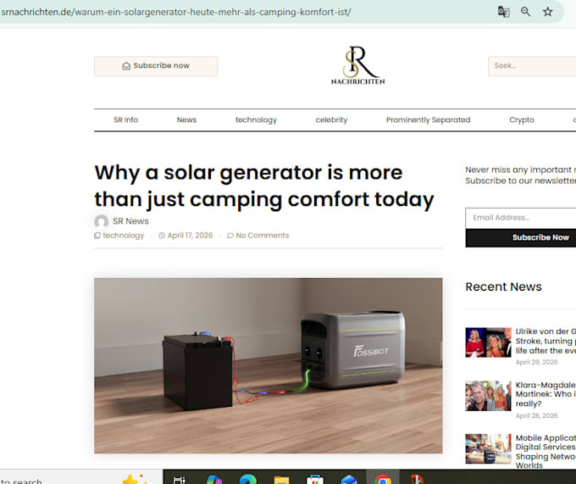Open the zoom magnifier icon in address bar

tap(526, 12)
